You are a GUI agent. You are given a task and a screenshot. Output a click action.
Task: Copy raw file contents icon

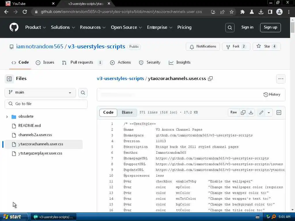tap(243, 113)
